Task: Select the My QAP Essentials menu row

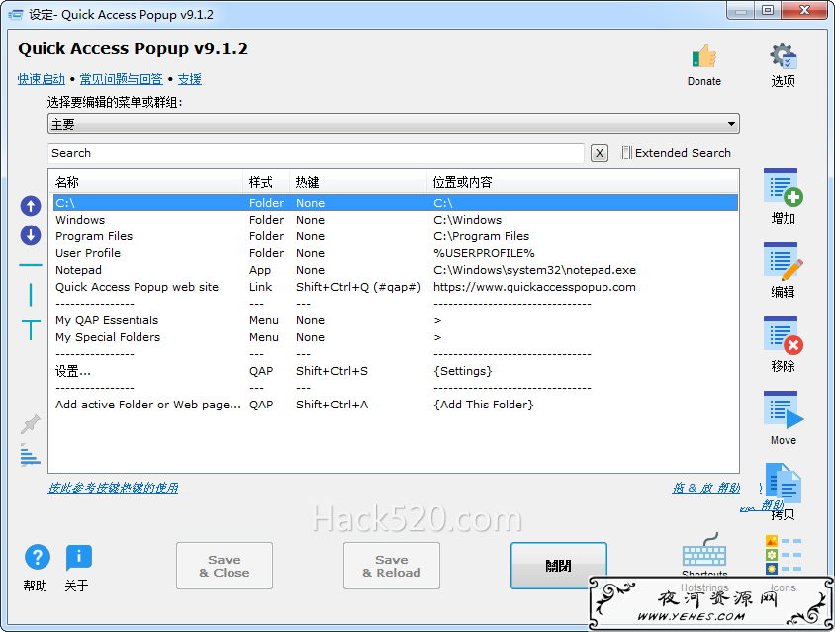Action: (395, 320)
